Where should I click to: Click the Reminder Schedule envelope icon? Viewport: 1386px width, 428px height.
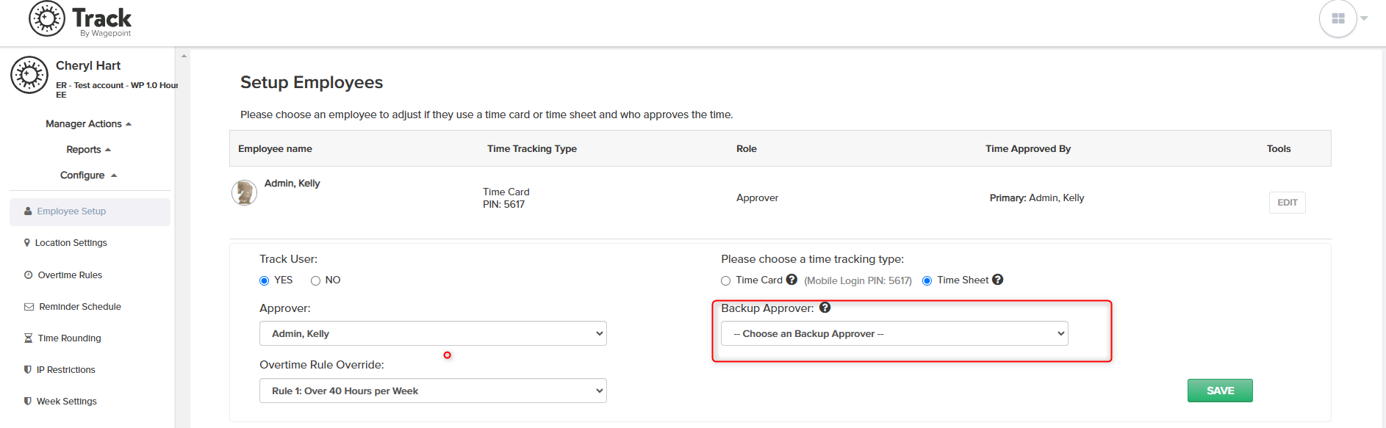click(29, 307)
